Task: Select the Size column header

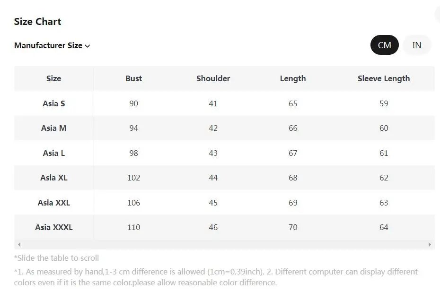Action: [x=53, y=78]
